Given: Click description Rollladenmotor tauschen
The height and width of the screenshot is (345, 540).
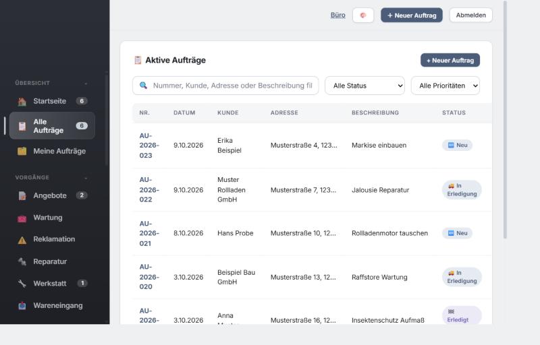Looking at the screenshot, I should coord(389,233).
